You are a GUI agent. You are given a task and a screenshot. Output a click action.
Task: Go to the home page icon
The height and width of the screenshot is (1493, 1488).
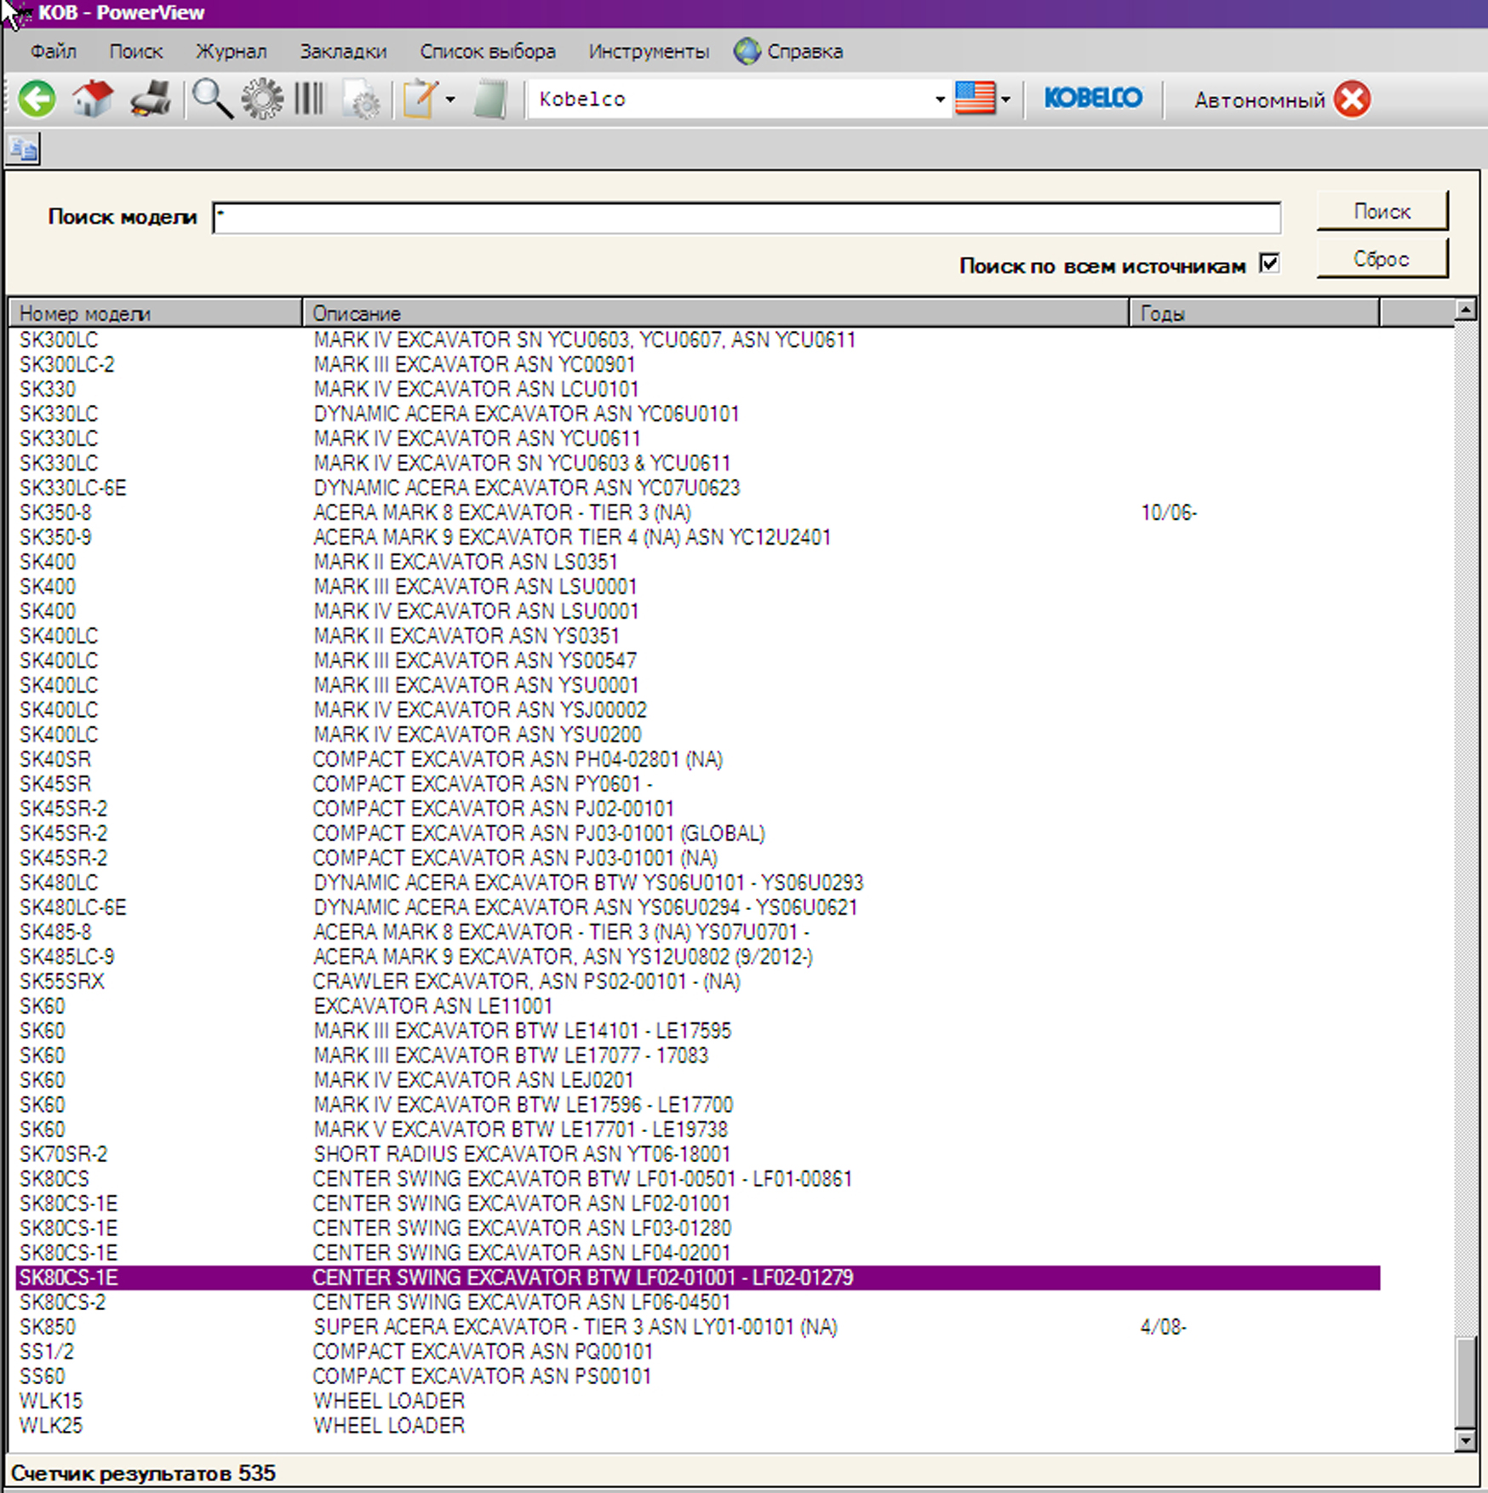(93, 99)
